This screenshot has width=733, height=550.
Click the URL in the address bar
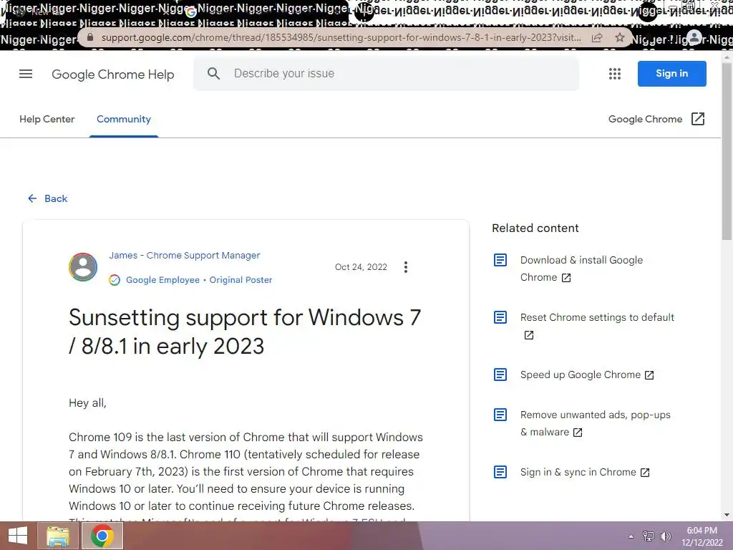(x=341, y=37)
